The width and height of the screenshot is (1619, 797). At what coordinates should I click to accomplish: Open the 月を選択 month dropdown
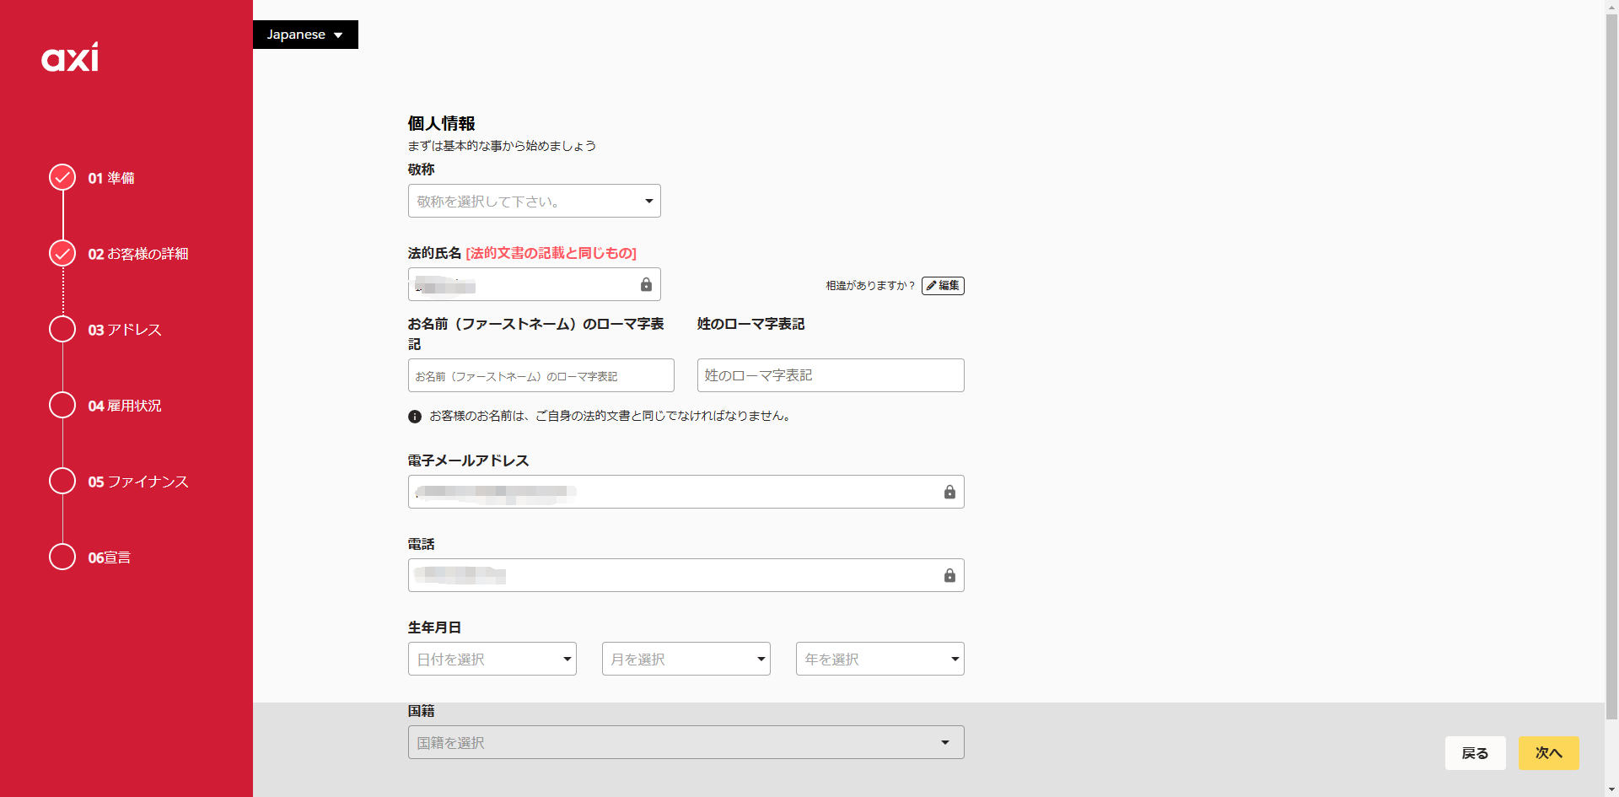(x=686, y=660)
